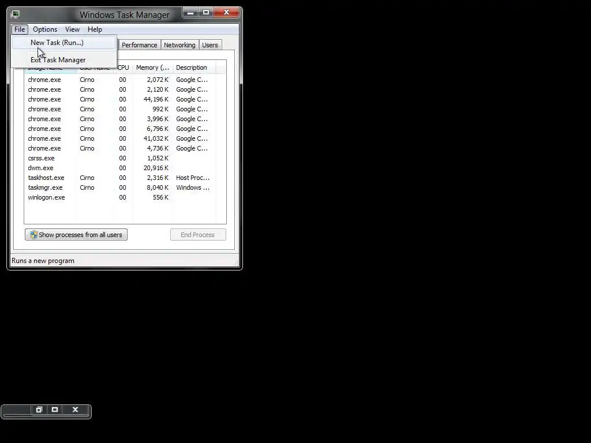The width and height of the screenshot is (591, 443).
Task: Sort by the Description column header
Action: tap(194, 68)
